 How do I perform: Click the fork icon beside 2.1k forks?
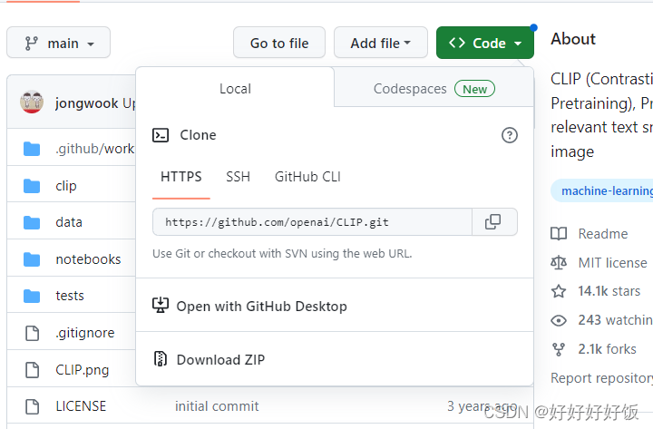click(559, 349)
